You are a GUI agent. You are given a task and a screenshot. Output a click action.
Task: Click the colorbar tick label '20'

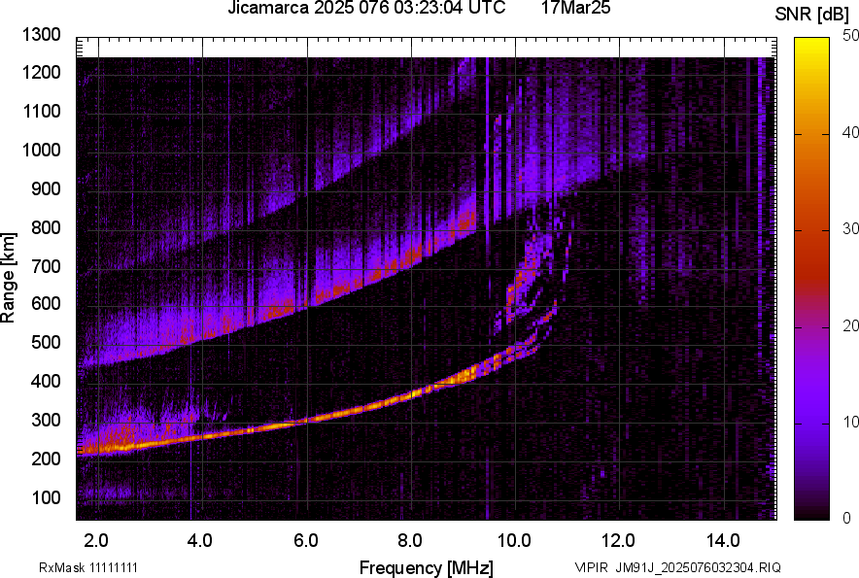click(850, 325)
